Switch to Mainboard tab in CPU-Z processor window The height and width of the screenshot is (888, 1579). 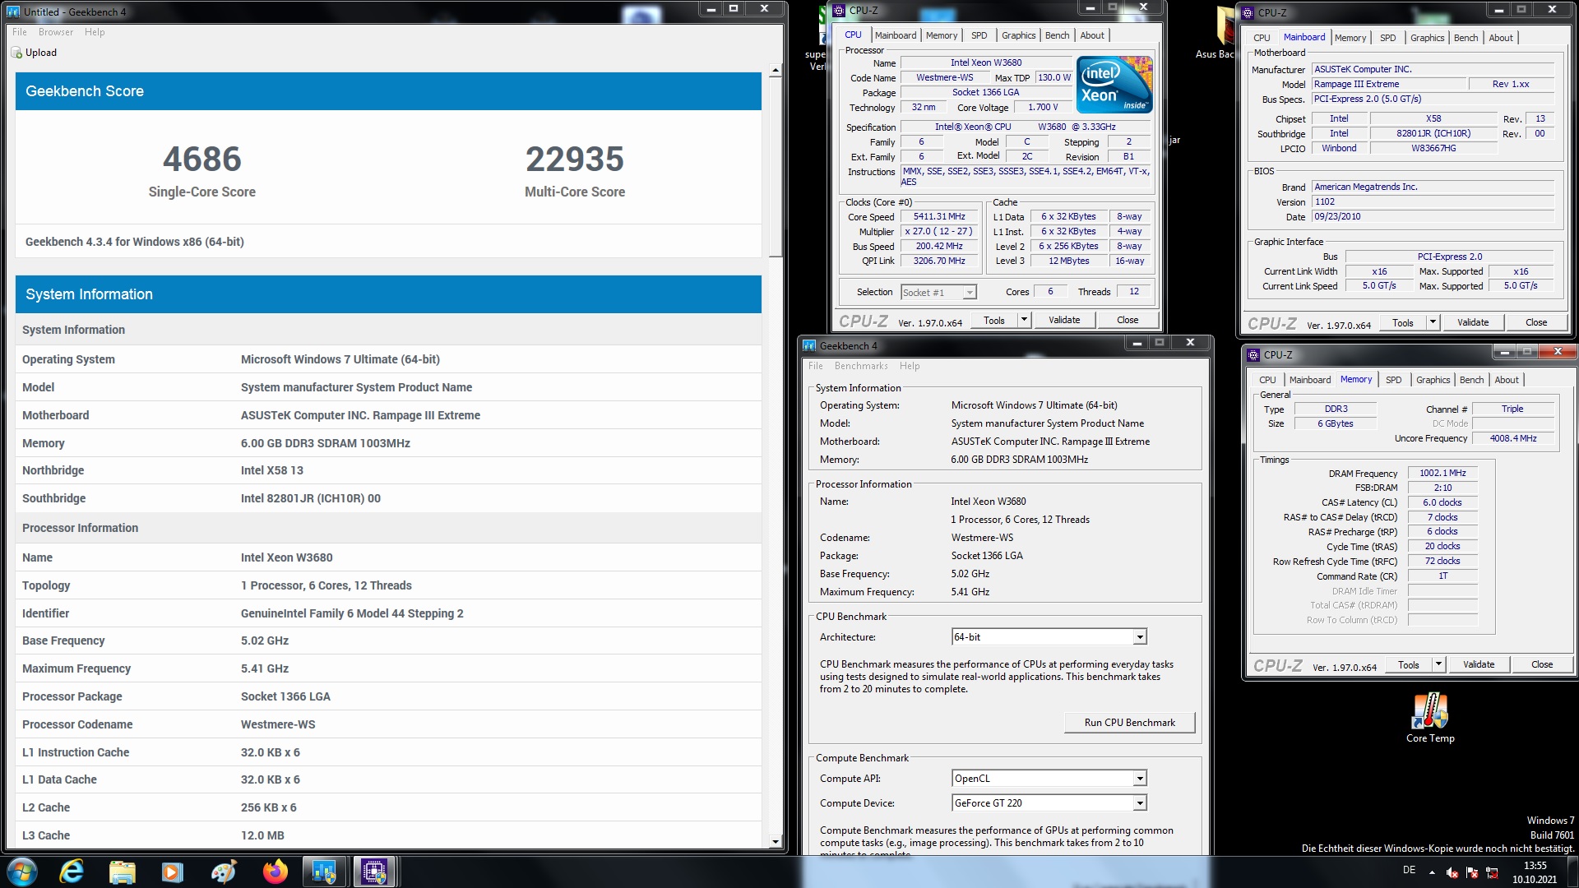[896, 35]
